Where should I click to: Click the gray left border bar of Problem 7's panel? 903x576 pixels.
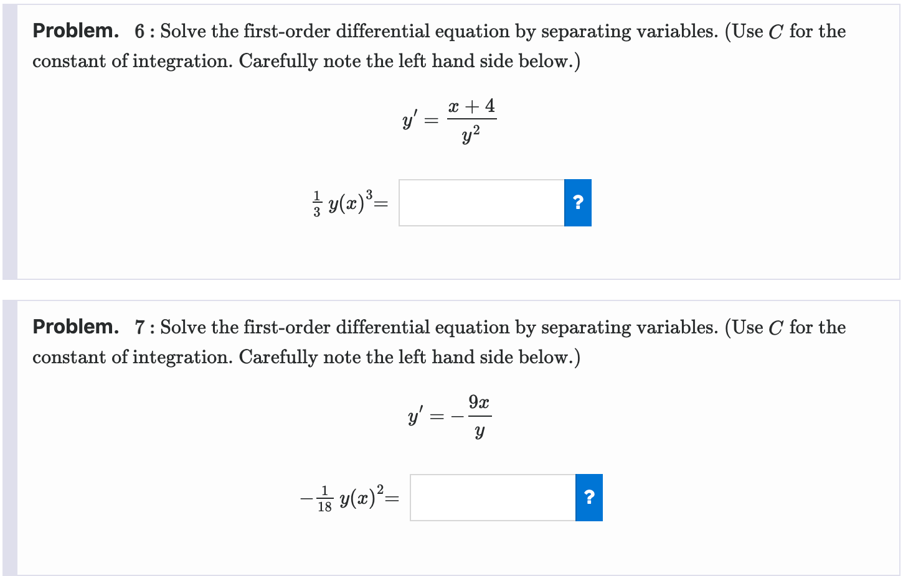(10, 435)
